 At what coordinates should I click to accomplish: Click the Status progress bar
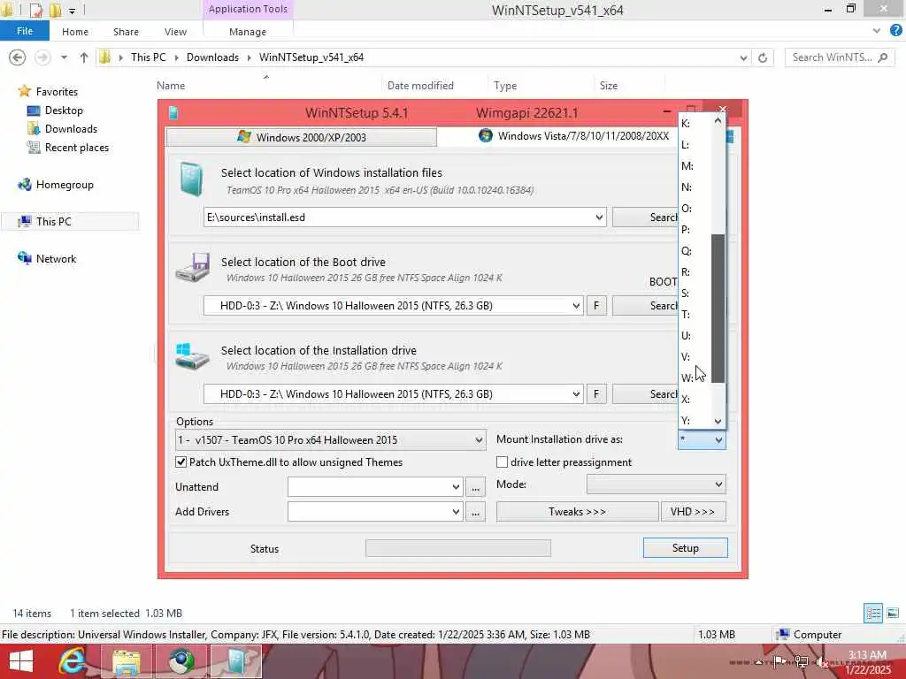coord(458,548)
